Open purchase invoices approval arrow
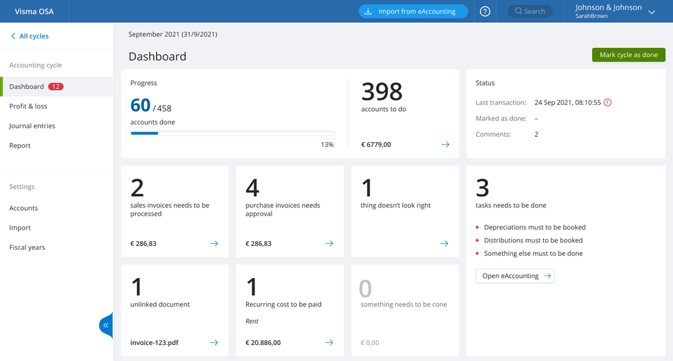This screenshot has width=673, height=361. 329,243
